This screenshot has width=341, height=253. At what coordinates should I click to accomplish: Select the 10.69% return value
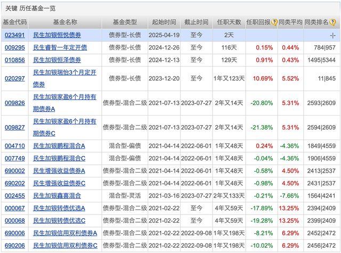click(x=263, y=78)
